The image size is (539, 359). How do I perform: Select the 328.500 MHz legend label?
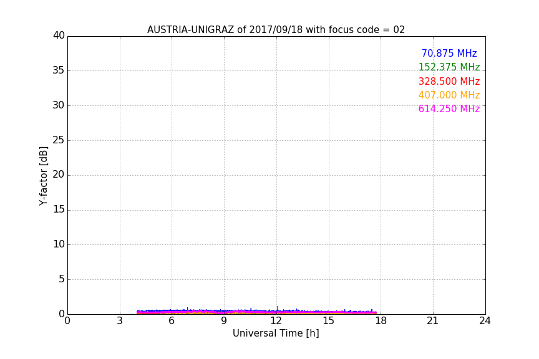click(449, 82)
